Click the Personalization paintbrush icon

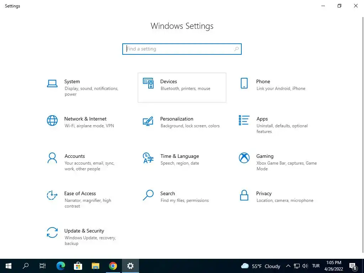pos(148,121)
